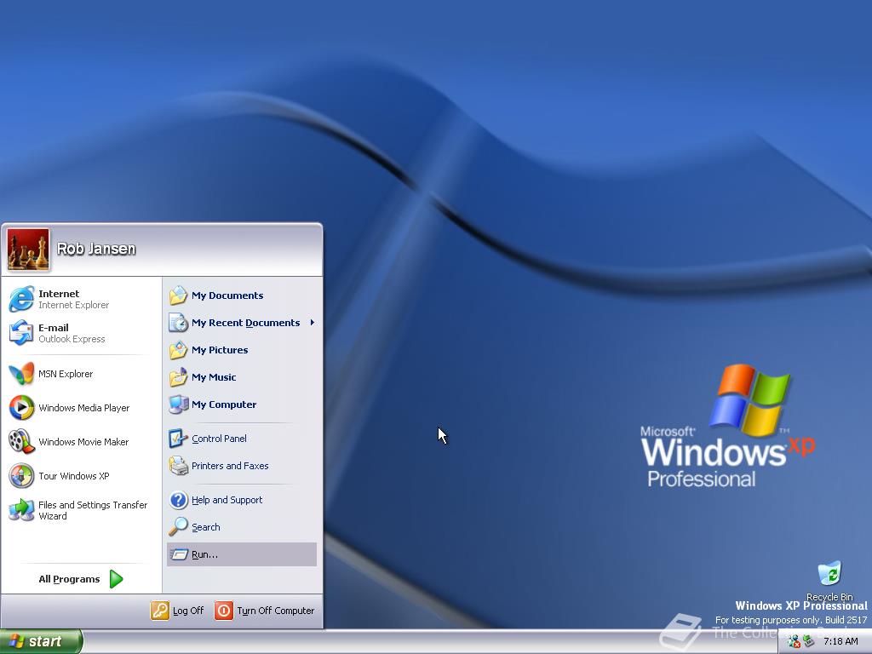Open the My Pictures folder icon
The height and width of the screenshot is (654, 872).
[178, 350]
